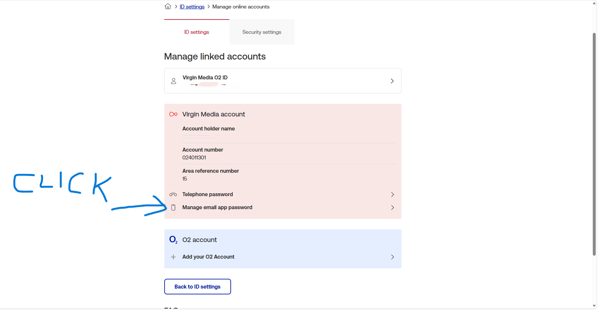Open the ID settings breadcrumb link
Viewport: 598px width, 310px height.
pos(192,7)
